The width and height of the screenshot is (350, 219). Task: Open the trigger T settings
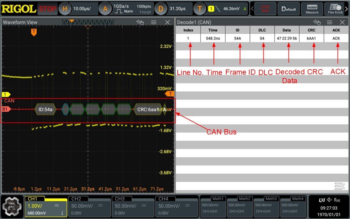click(199, 9)
